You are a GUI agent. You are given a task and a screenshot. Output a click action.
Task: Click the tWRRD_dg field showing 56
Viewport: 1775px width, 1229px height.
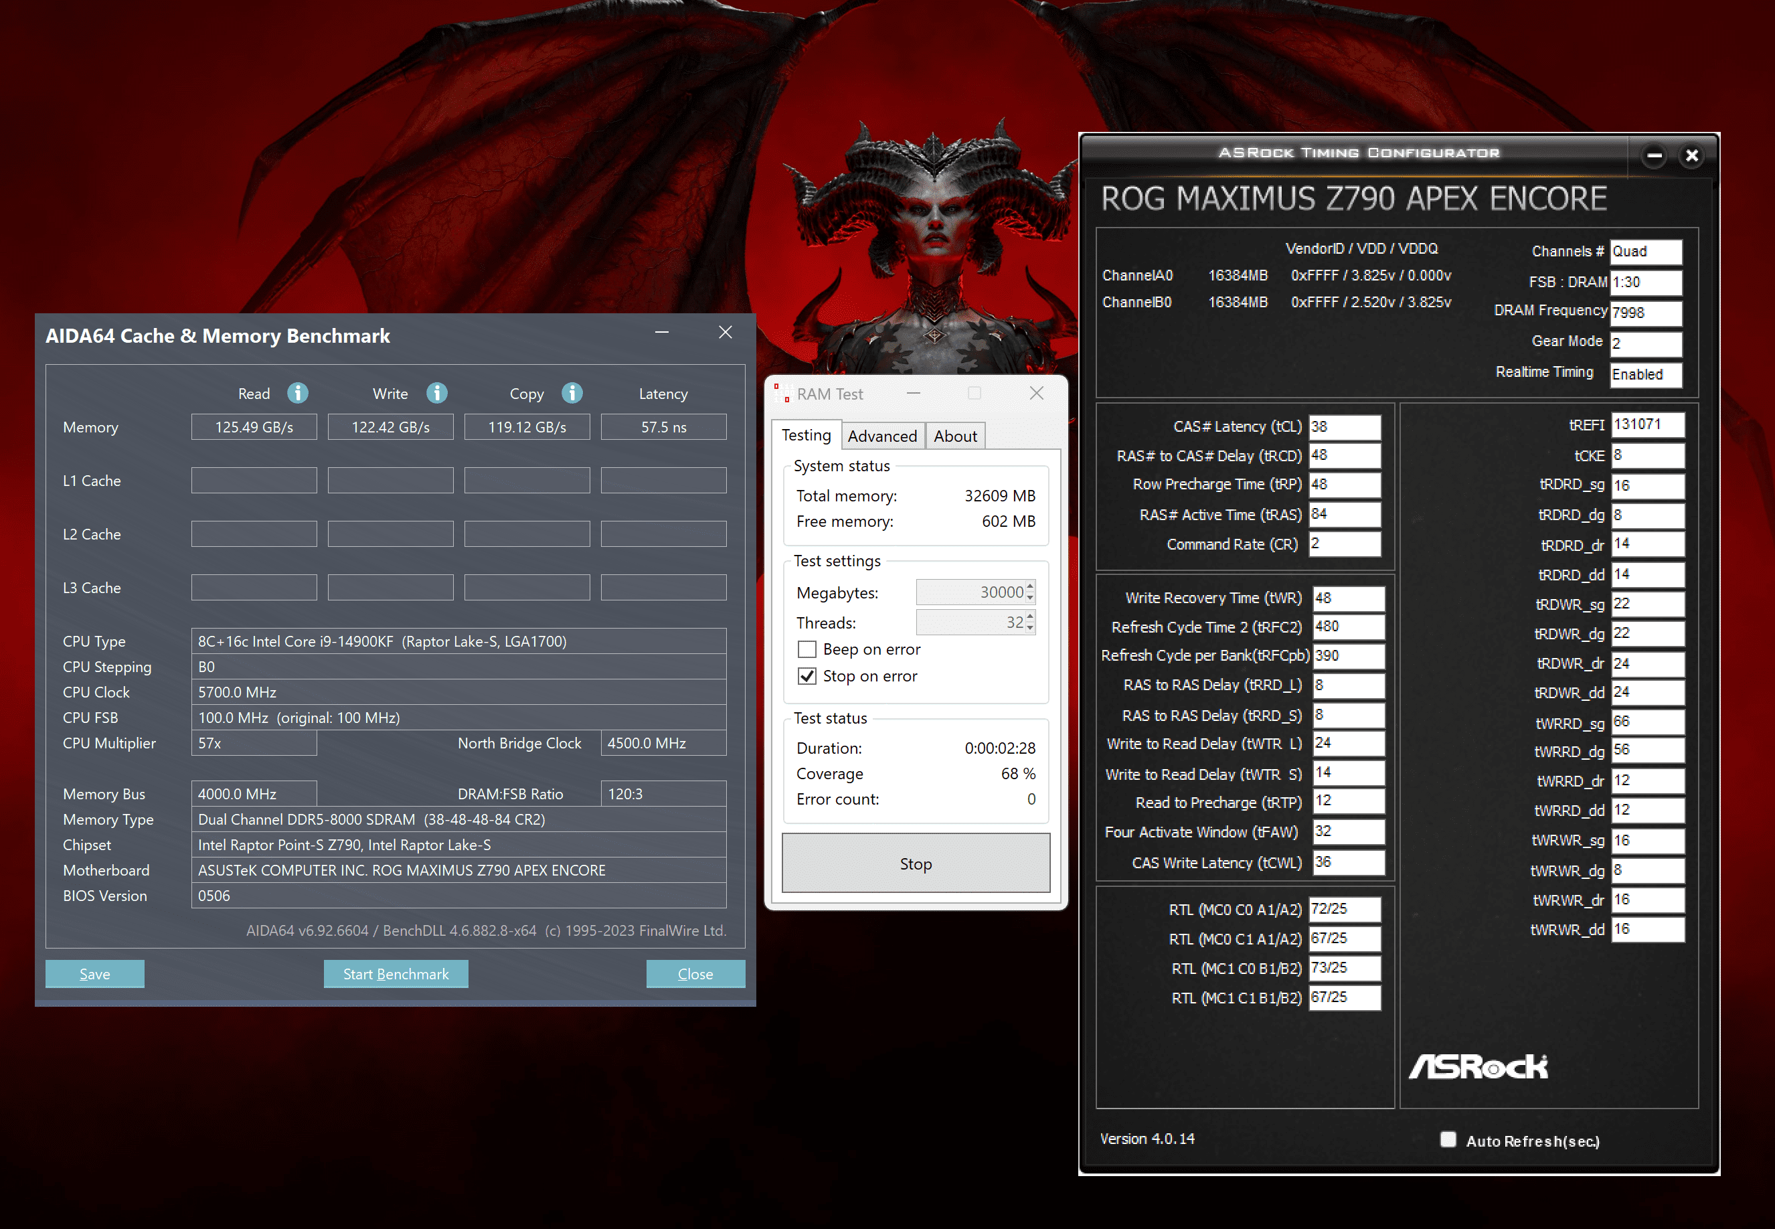pos(1648,750)
